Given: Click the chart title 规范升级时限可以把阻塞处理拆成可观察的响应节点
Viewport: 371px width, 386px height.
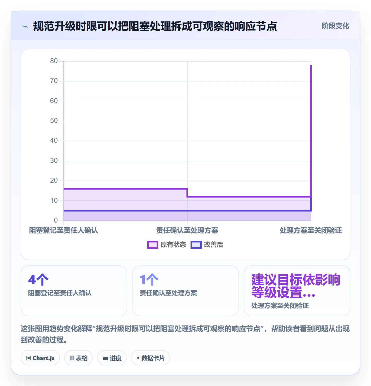Looking at the screenshot, I should [155, 26].
